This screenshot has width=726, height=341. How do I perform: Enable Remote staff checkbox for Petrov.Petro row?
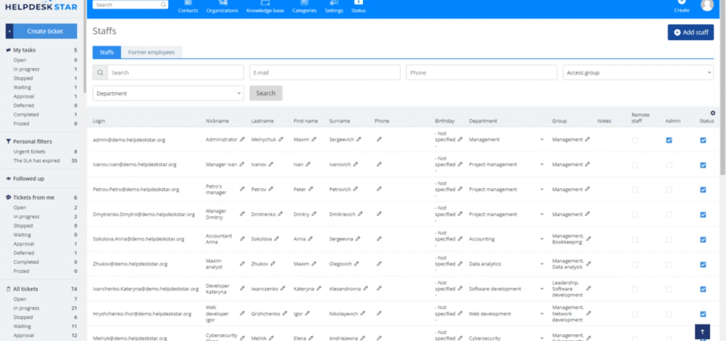(635, 190)
